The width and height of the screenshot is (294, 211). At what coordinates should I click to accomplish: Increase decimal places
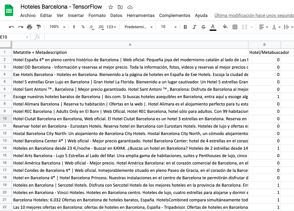pyautogui.click(x=101, y=27)
